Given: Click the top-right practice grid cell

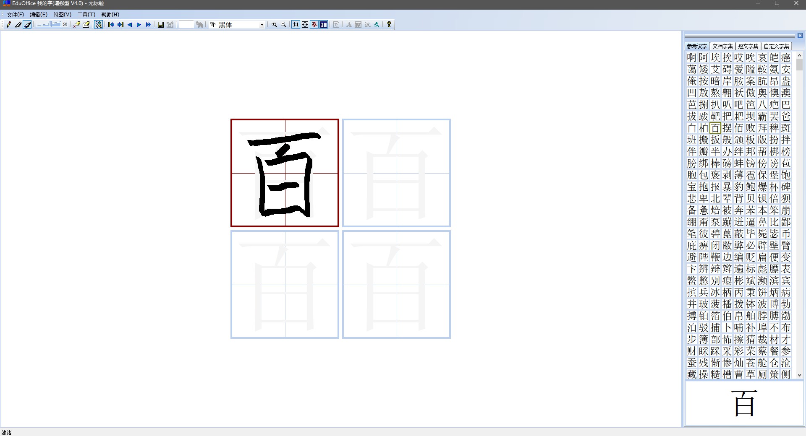Looking at the screenshot, I should pyautogui.click(x=396, y=173).
